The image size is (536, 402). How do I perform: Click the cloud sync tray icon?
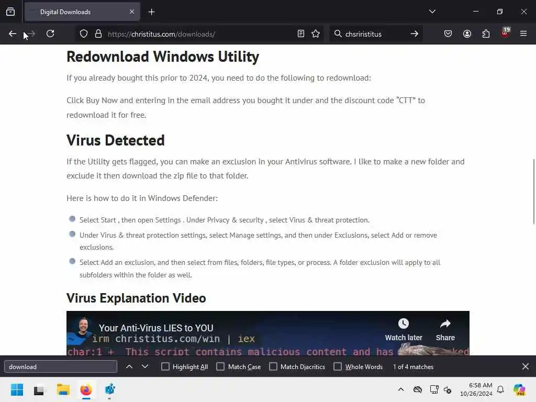tap(417, 389)
